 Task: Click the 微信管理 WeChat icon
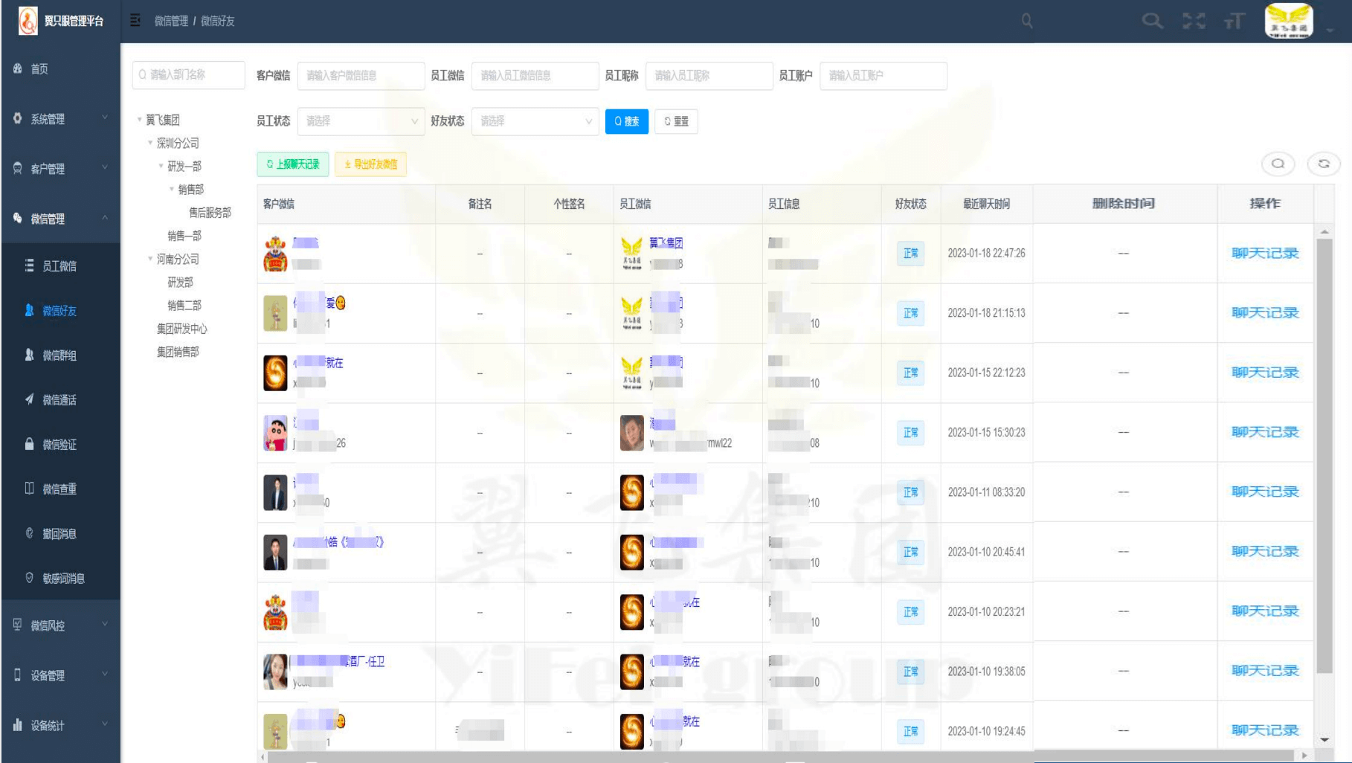tap(18, 218)
